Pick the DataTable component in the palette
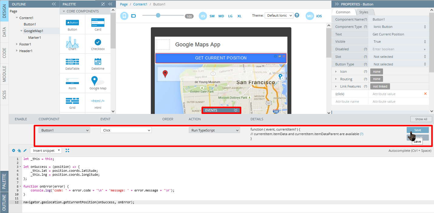 (x=72, y=64)
